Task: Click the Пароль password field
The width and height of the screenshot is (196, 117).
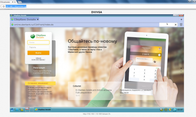Action: [x=38, y=47]
